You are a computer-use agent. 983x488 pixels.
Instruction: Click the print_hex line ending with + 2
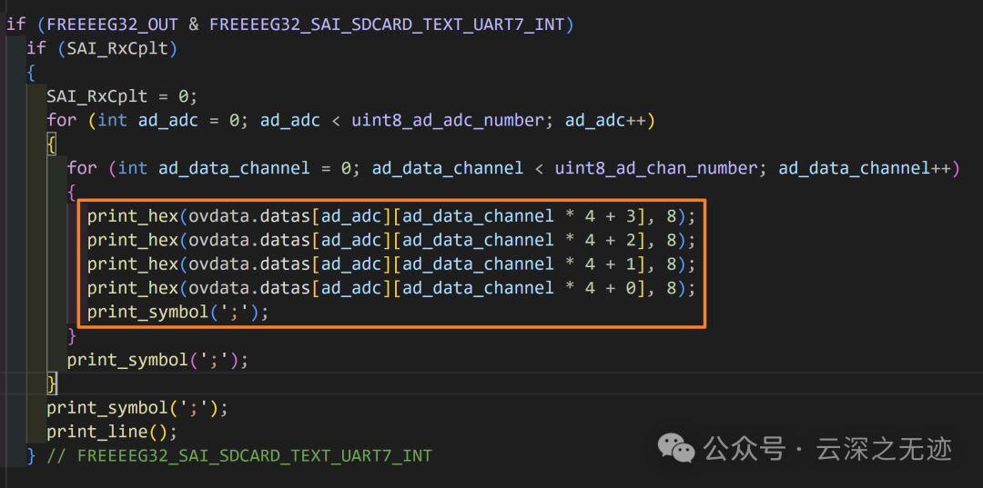(x=391, y=240)
